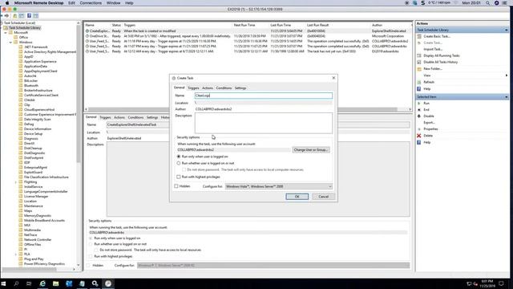The image size is (513, 289).
Task: Select the DiskCleanup folder in the tree
Action: point(33,149)
